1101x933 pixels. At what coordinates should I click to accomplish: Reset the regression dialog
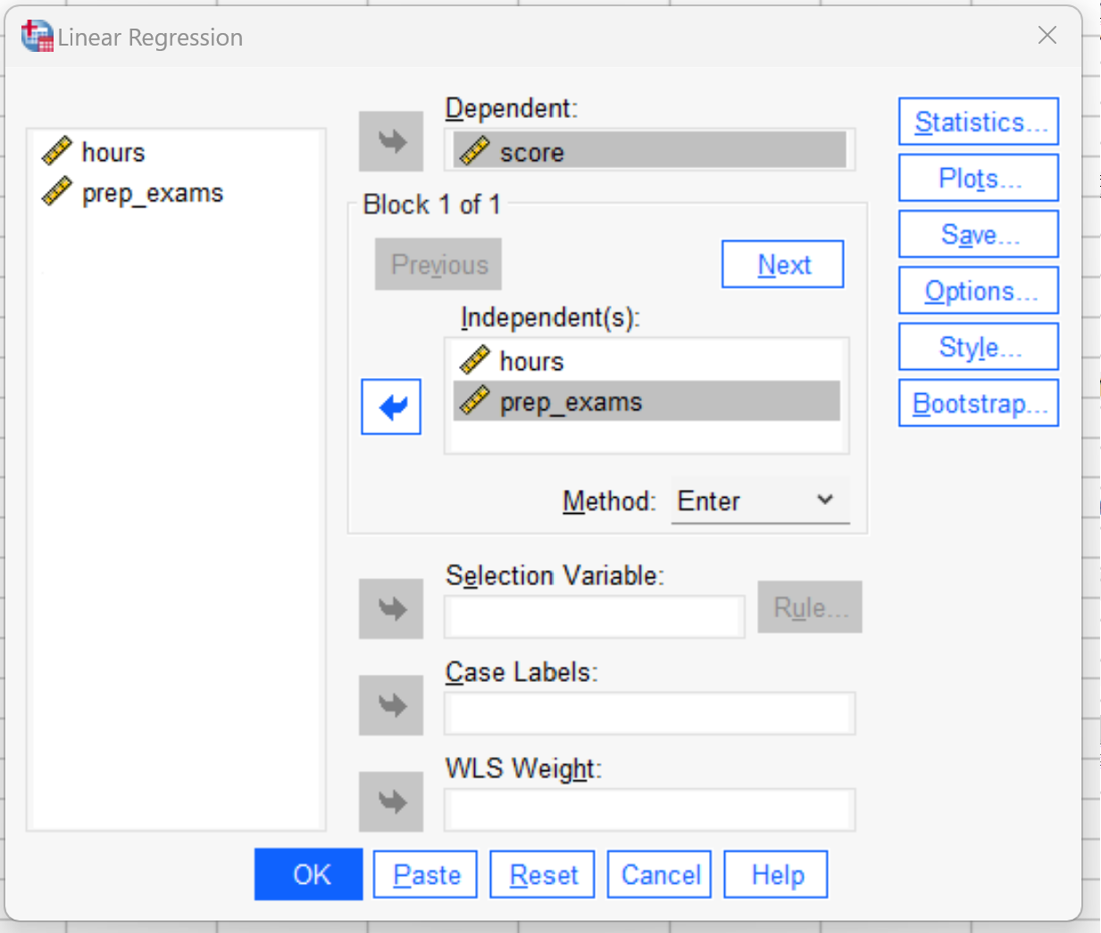tap(542, 874)
